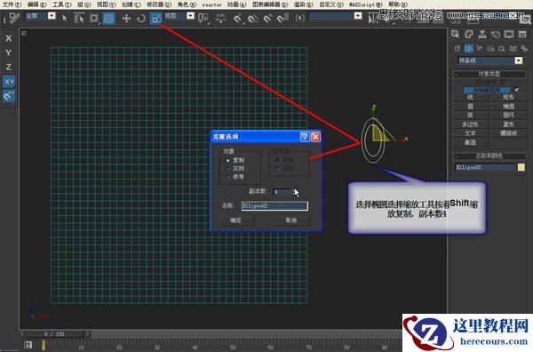
Task: Confirm clone with 确定 button
Action: tap(236, 220)
